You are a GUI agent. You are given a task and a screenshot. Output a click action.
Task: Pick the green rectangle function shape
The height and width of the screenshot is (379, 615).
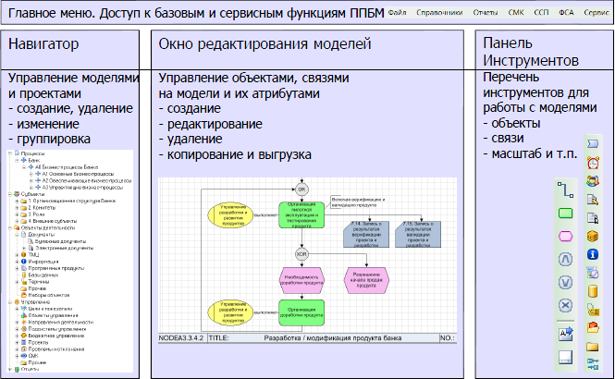pyautogui.click(x=566, y=214)
